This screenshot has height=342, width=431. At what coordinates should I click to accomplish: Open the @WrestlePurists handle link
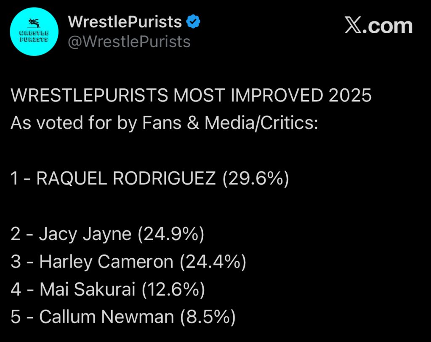tap(129, 42)
